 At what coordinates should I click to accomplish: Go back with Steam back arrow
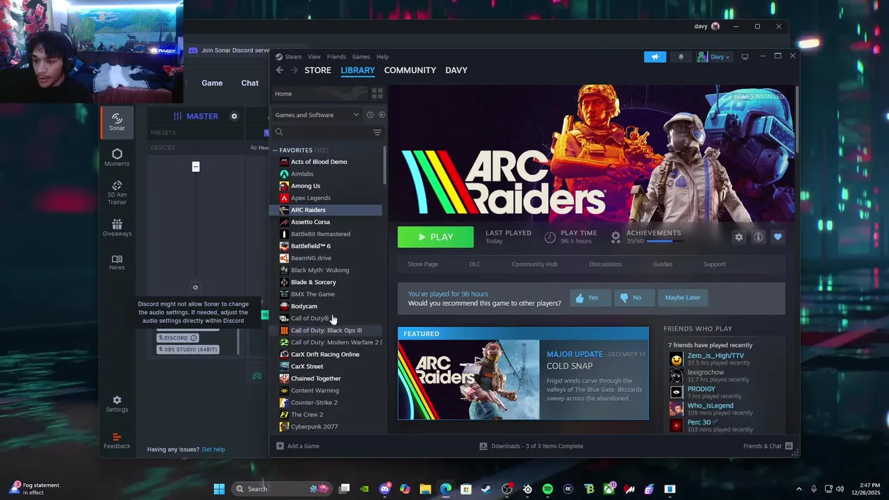point(279,70)
